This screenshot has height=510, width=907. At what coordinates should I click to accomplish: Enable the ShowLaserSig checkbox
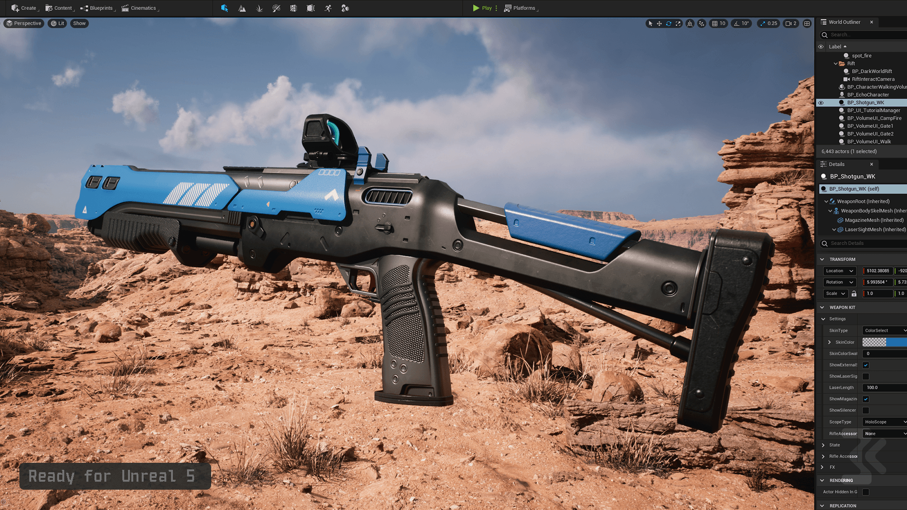click(x=865, y=376)
